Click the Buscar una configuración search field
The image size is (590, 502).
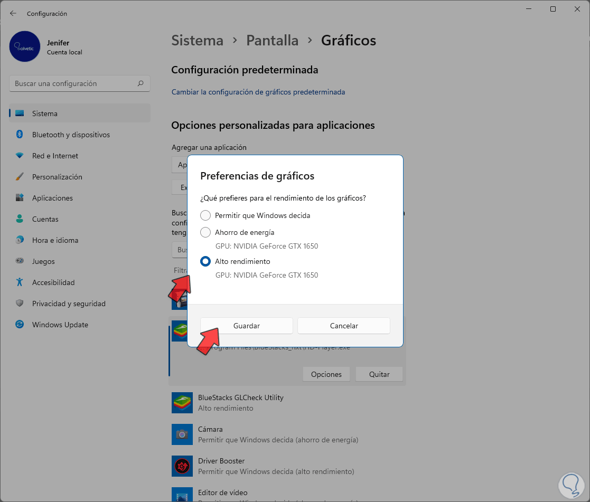tap(74, 83)
